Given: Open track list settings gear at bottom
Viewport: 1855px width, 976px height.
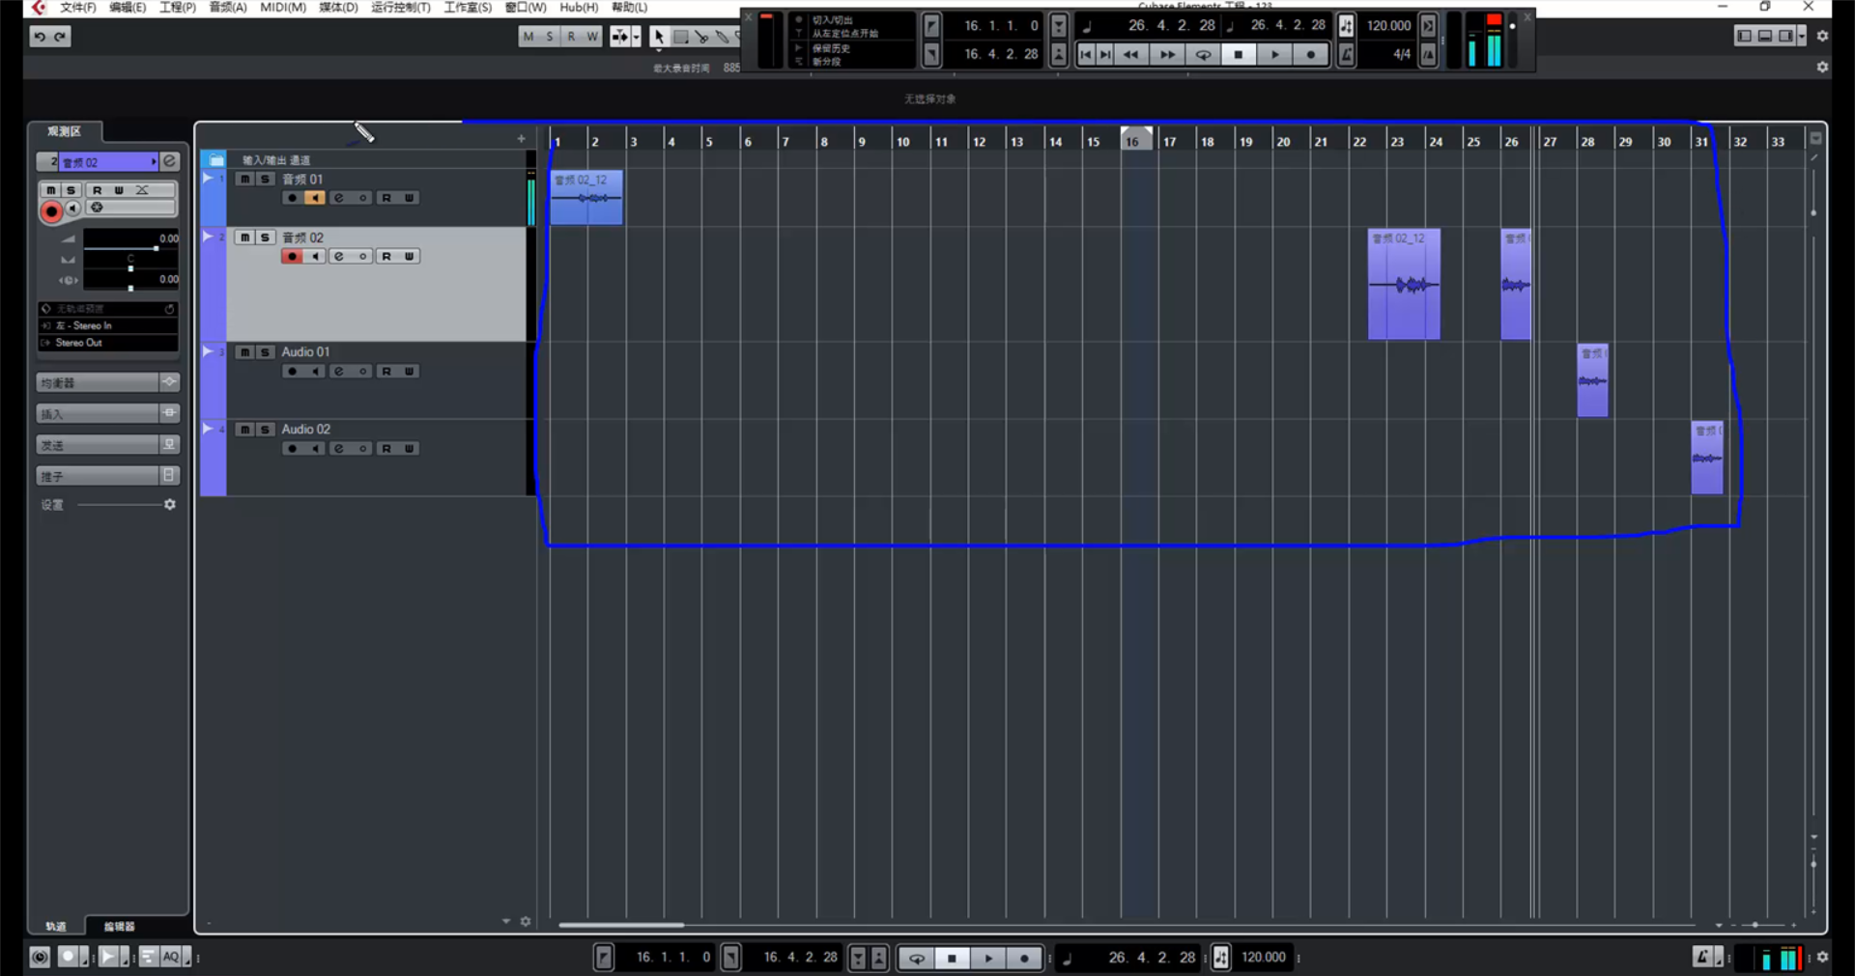Looking at the screenshot, I should pyautogui.click(x=526, y=922).
